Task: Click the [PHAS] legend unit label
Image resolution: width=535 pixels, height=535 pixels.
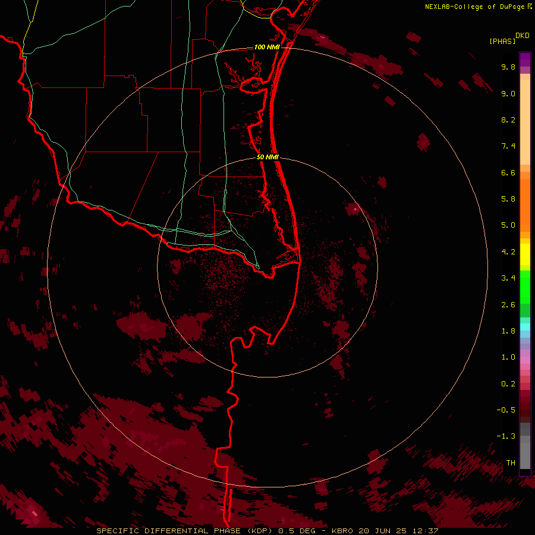Action: [502, 41]
